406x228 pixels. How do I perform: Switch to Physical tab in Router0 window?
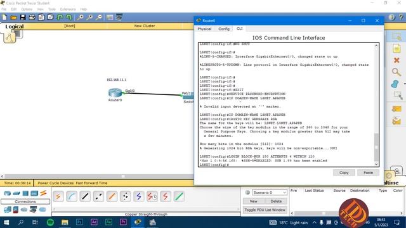[x=204, y=28]
